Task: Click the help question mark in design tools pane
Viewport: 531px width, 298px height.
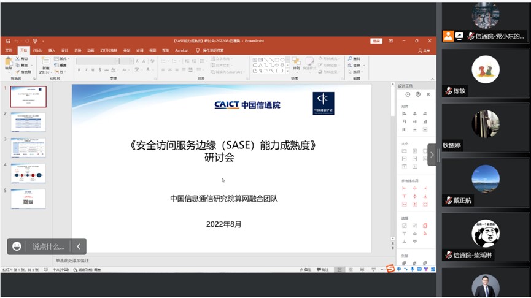Action: pyautogui.click(x=418, y=94)
